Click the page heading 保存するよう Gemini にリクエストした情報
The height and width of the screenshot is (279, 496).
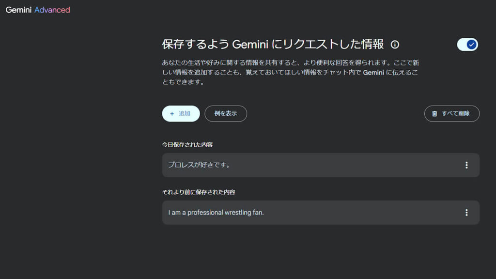[x=273, y=44]
